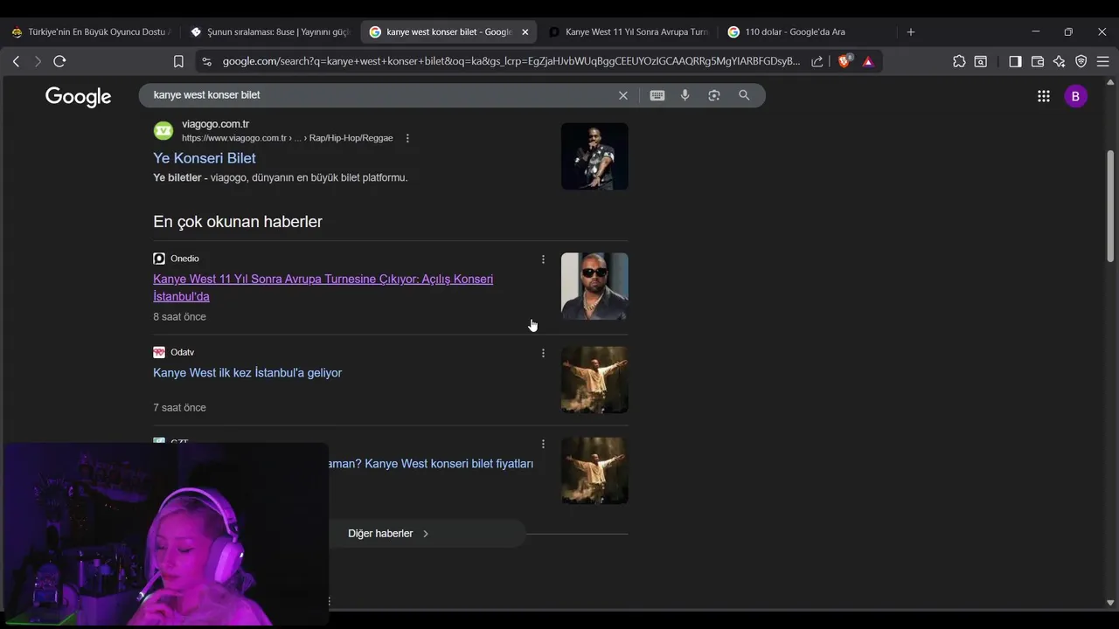Screen dimensions: 1119x629
Task: Open the Brave Wallet icon
Action: [1038, 61]
